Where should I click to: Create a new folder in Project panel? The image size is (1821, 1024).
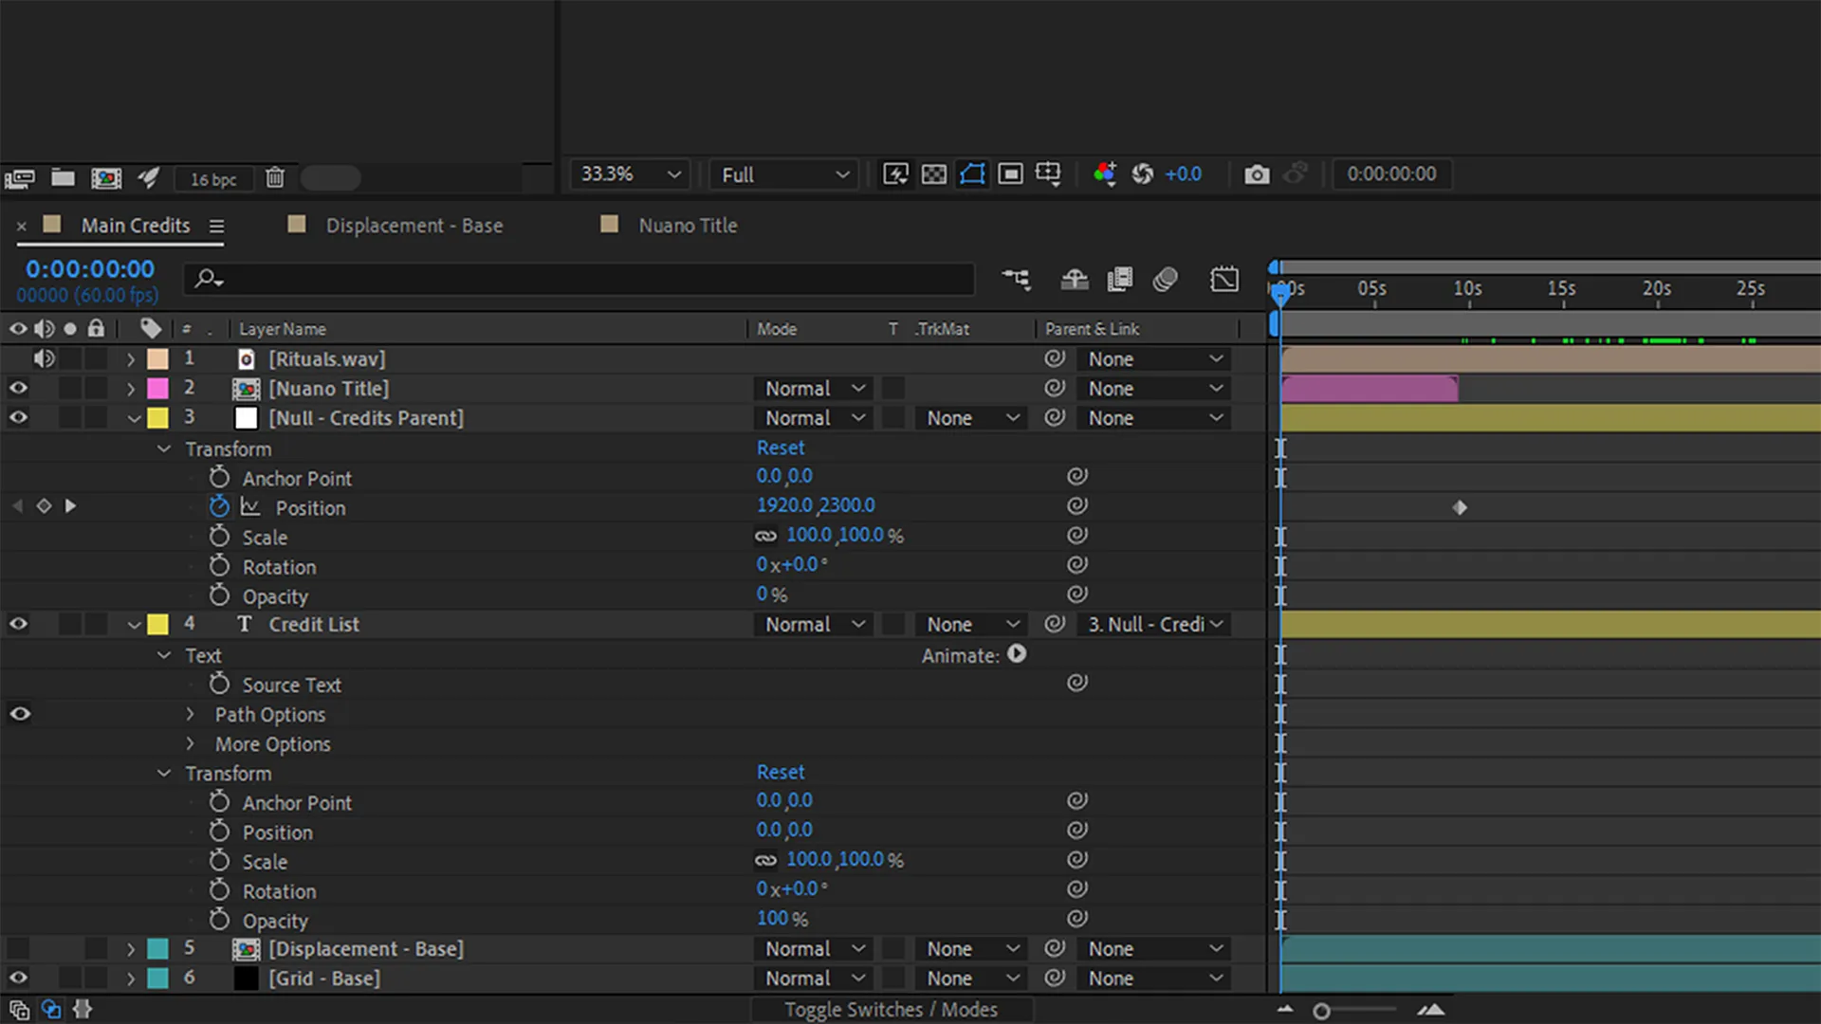tap(63, 177)
